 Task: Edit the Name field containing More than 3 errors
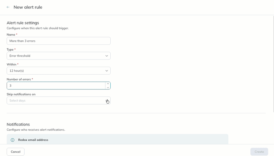tap(59, 41)
